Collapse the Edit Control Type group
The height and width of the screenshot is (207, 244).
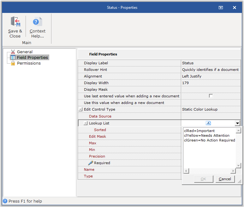click(80, 109)
